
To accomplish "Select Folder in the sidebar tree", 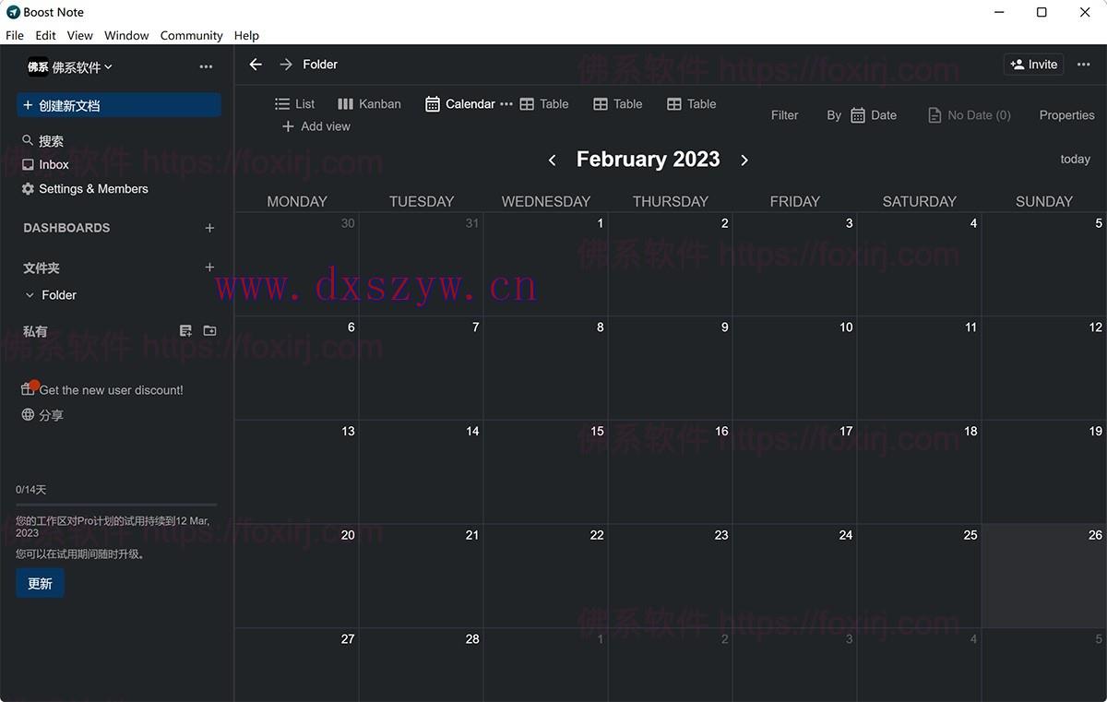I will 59,295.
